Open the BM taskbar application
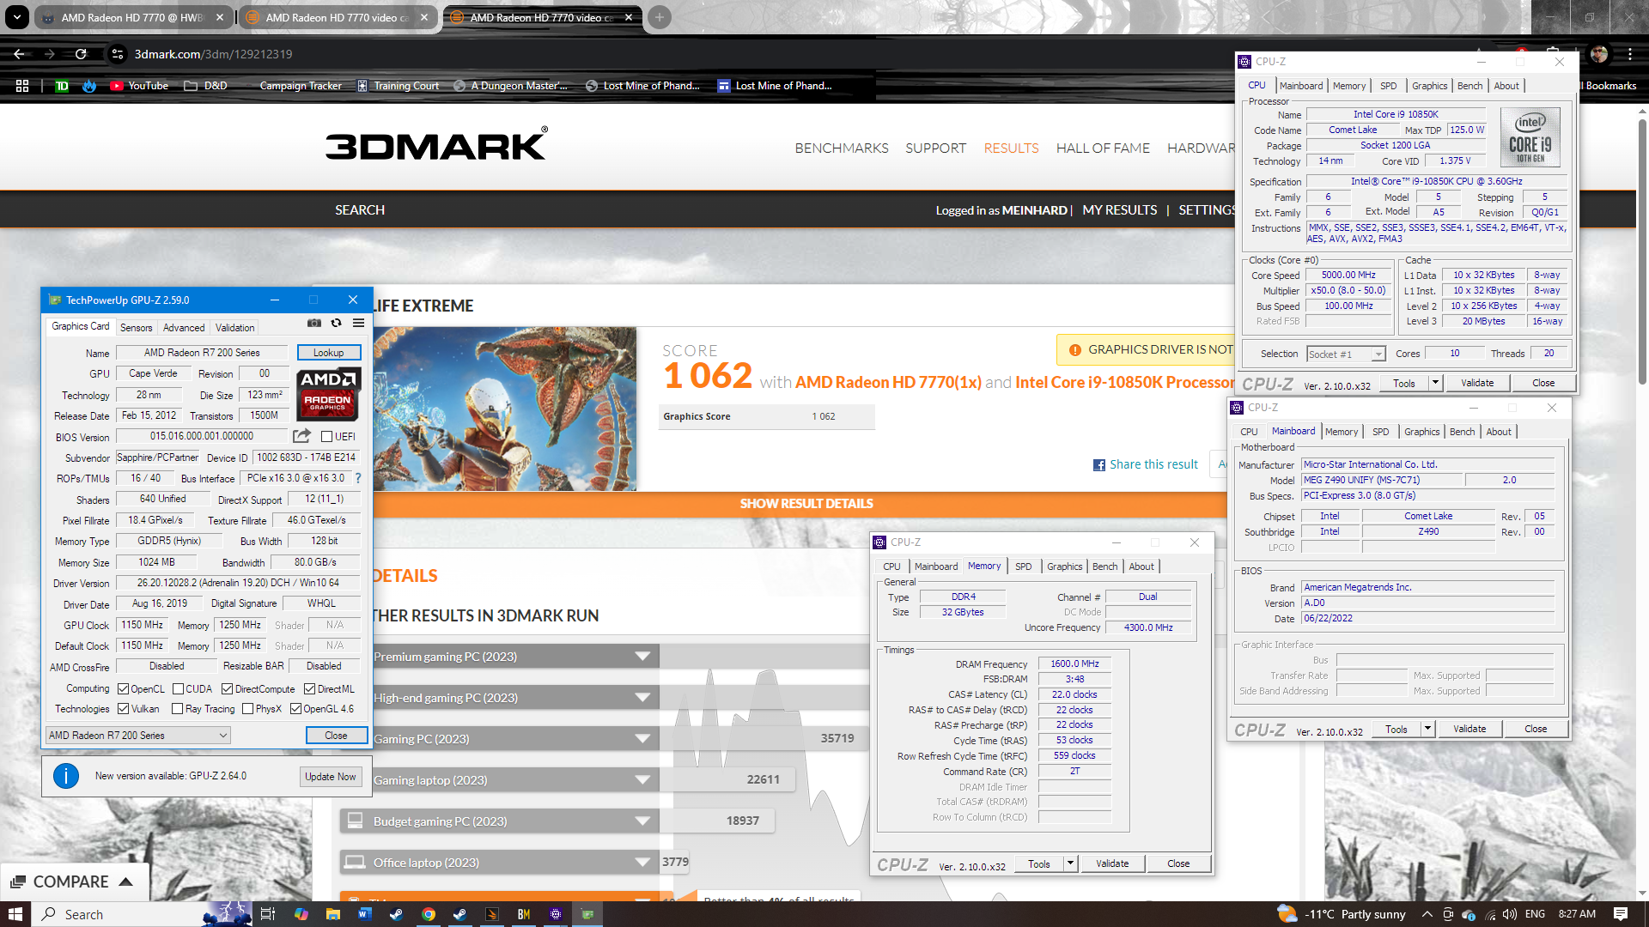 tap(523, 914)
